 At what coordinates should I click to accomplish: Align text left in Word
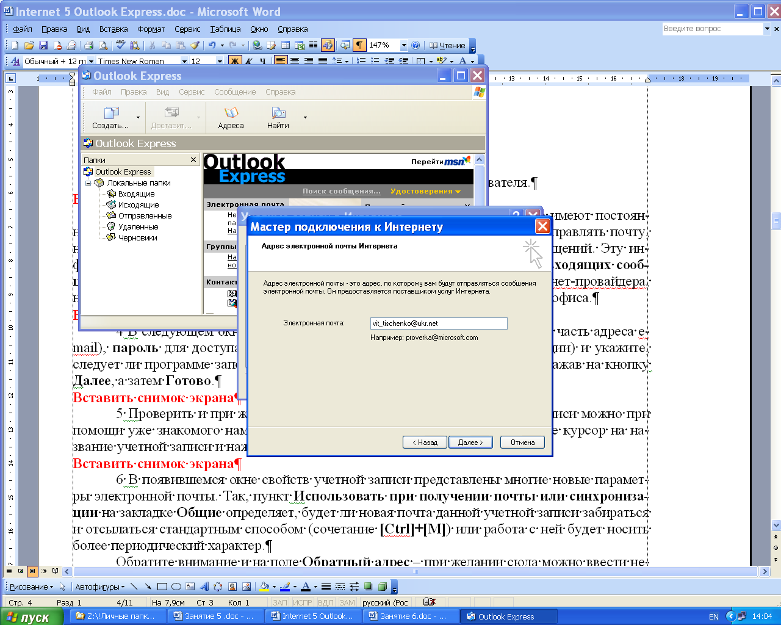[281, 61]
